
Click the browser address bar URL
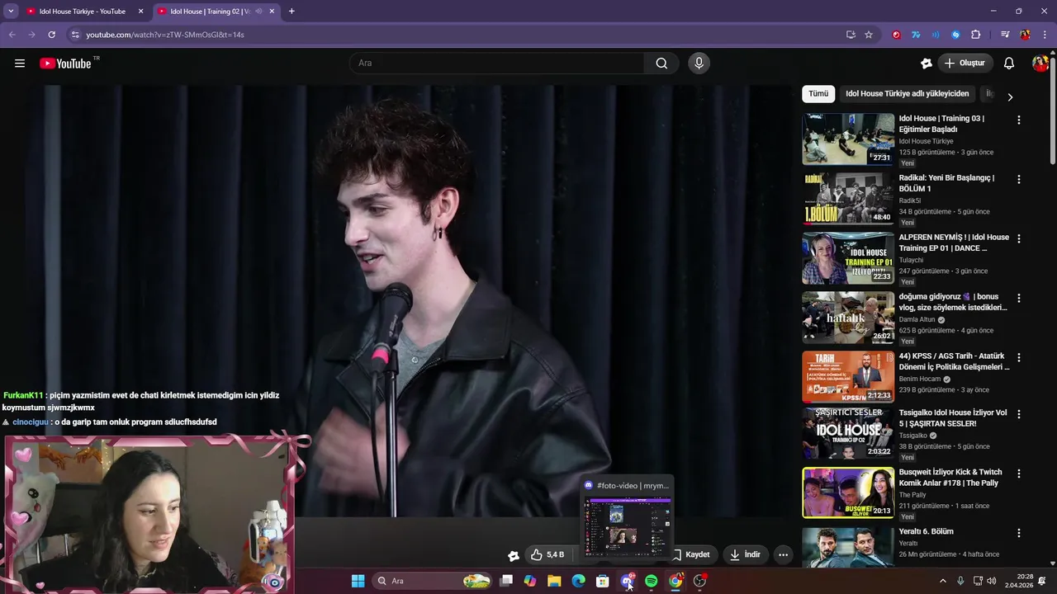coord(165,35)
